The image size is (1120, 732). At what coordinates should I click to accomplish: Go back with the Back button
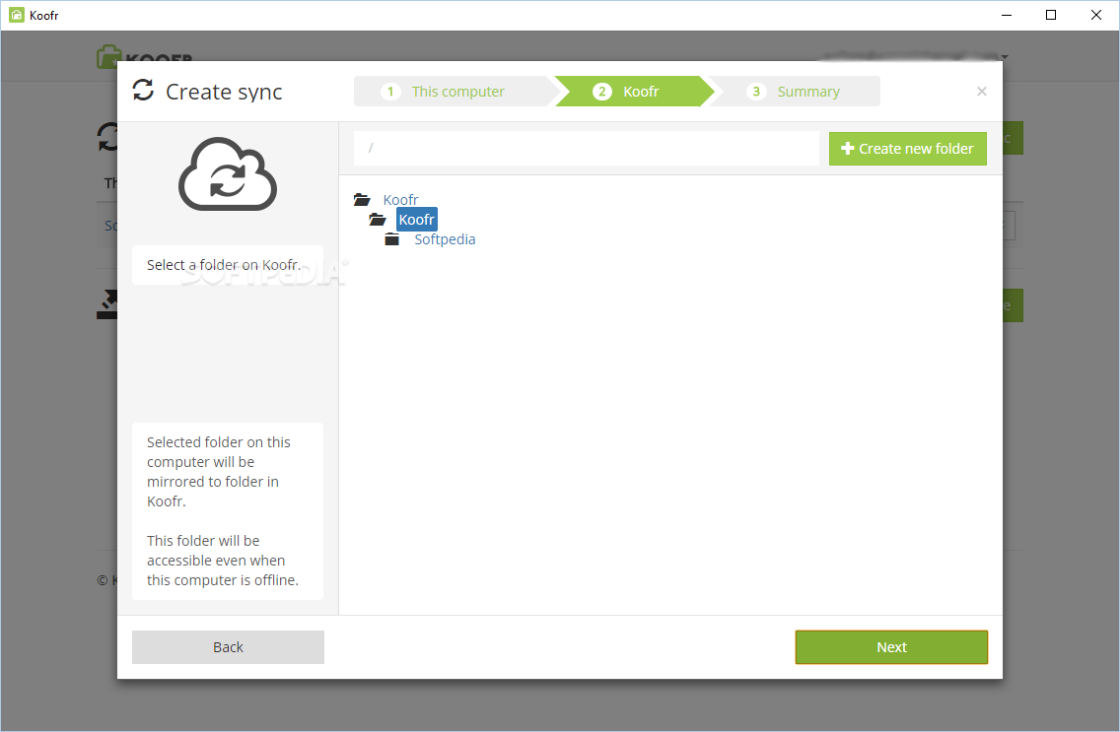[228, 647]
